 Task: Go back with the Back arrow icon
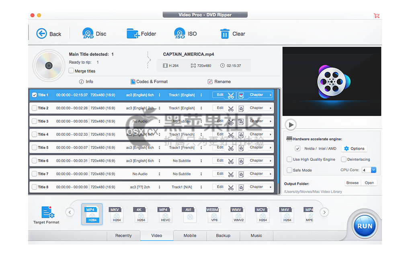41,34
